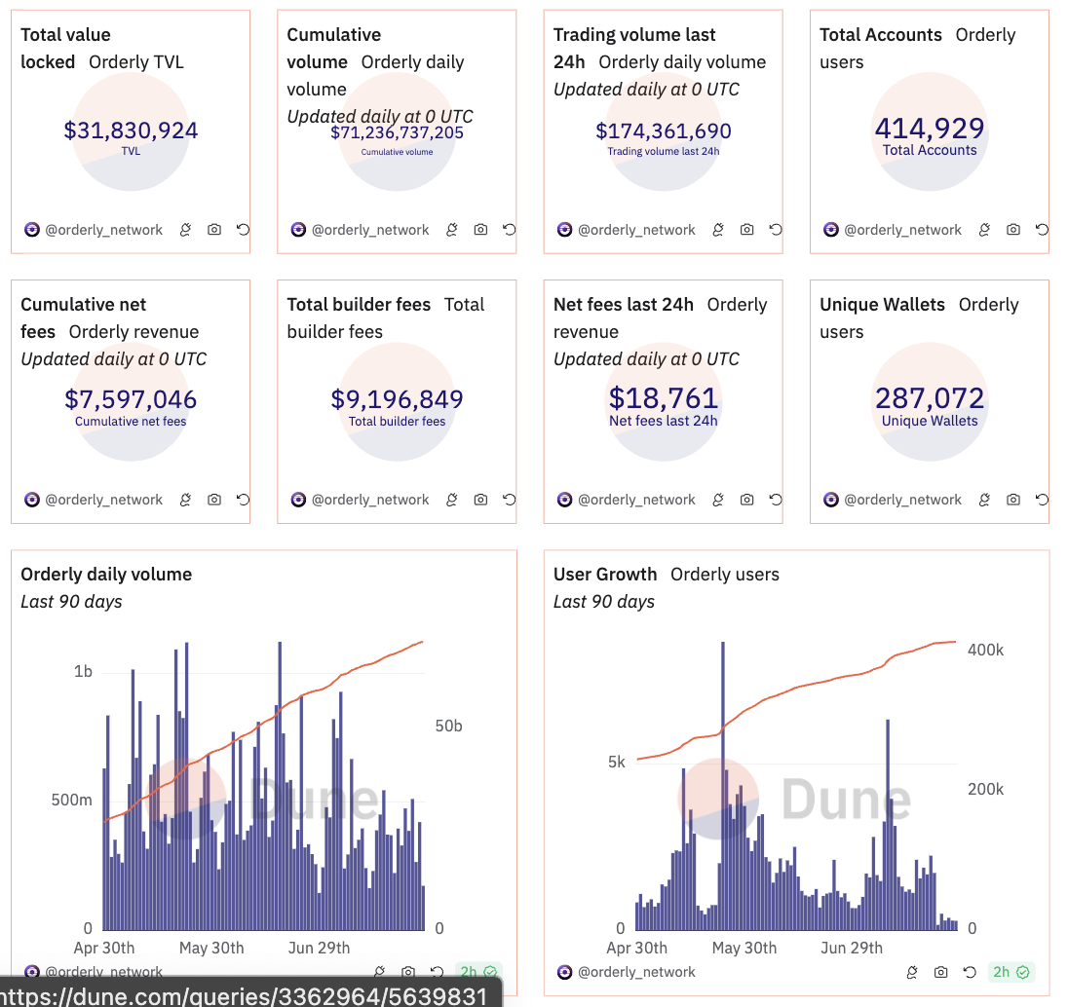The width and height of the screenshot is (1068, 1007).
Task: Open @orderly_network link on Total Accounts card
Action: click(902, 230)
